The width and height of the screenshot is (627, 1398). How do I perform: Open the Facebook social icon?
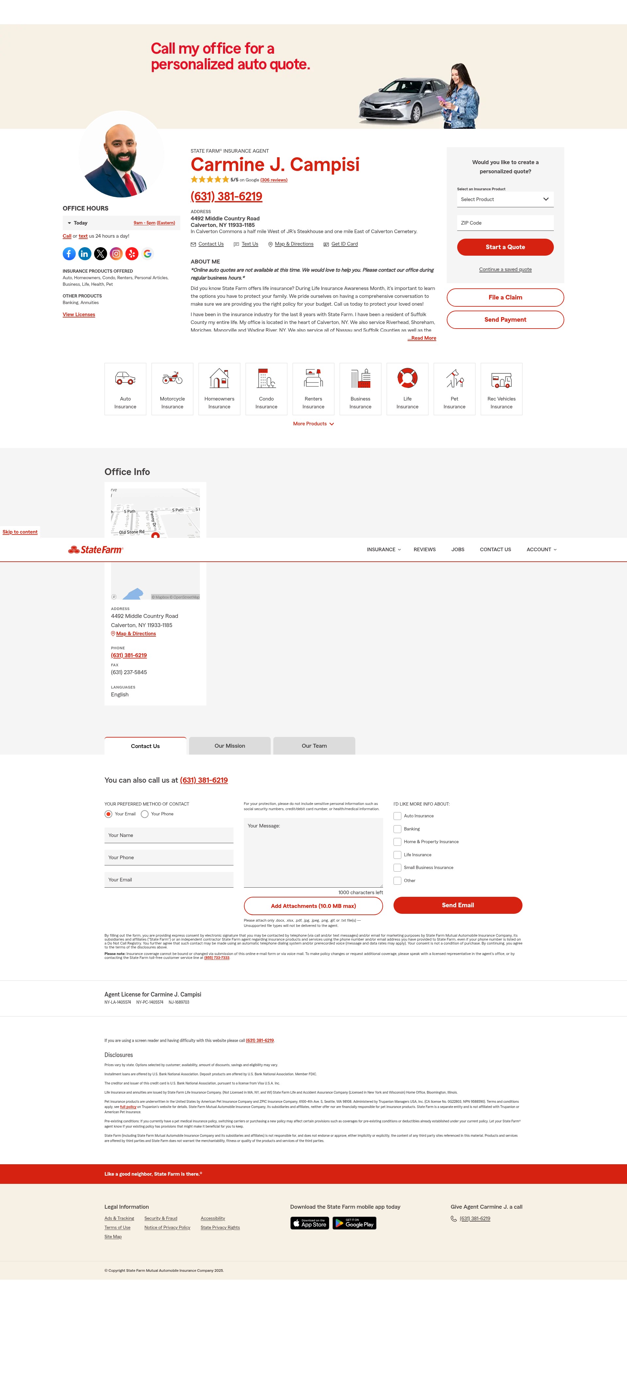(x=69, y=253)
